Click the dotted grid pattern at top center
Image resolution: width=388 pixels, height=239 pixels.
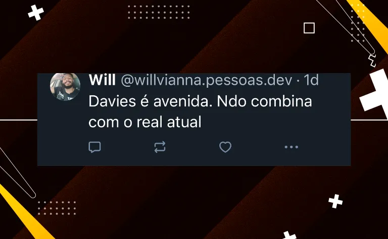[159, 12]
